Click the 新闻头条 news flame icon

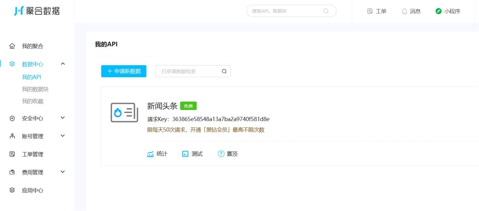click(124, 112)
